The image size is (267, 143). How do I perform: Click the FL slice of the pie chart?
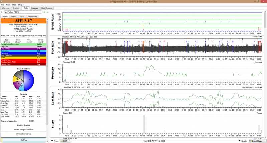pyautogui.click(x=19, y=74)
